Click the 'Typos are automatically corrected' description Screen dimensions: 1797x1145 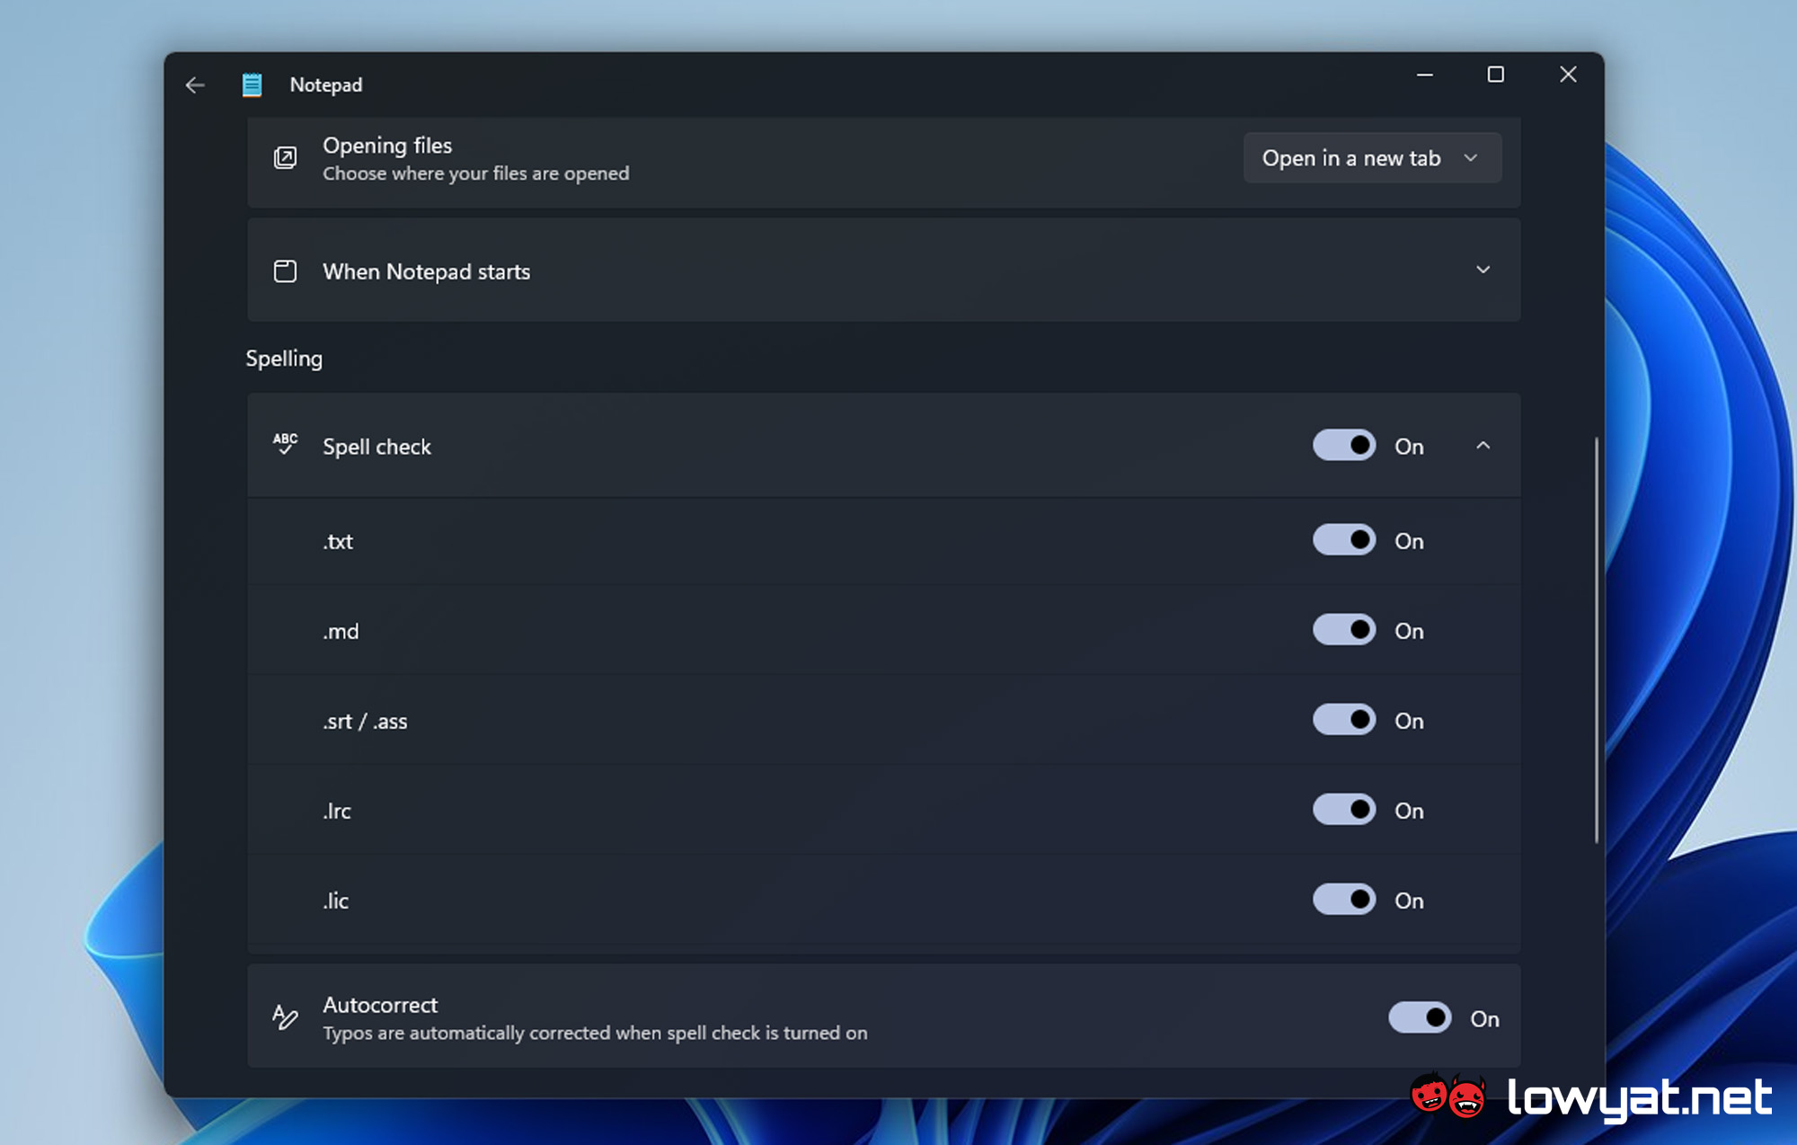click(x=595, y=1034)
